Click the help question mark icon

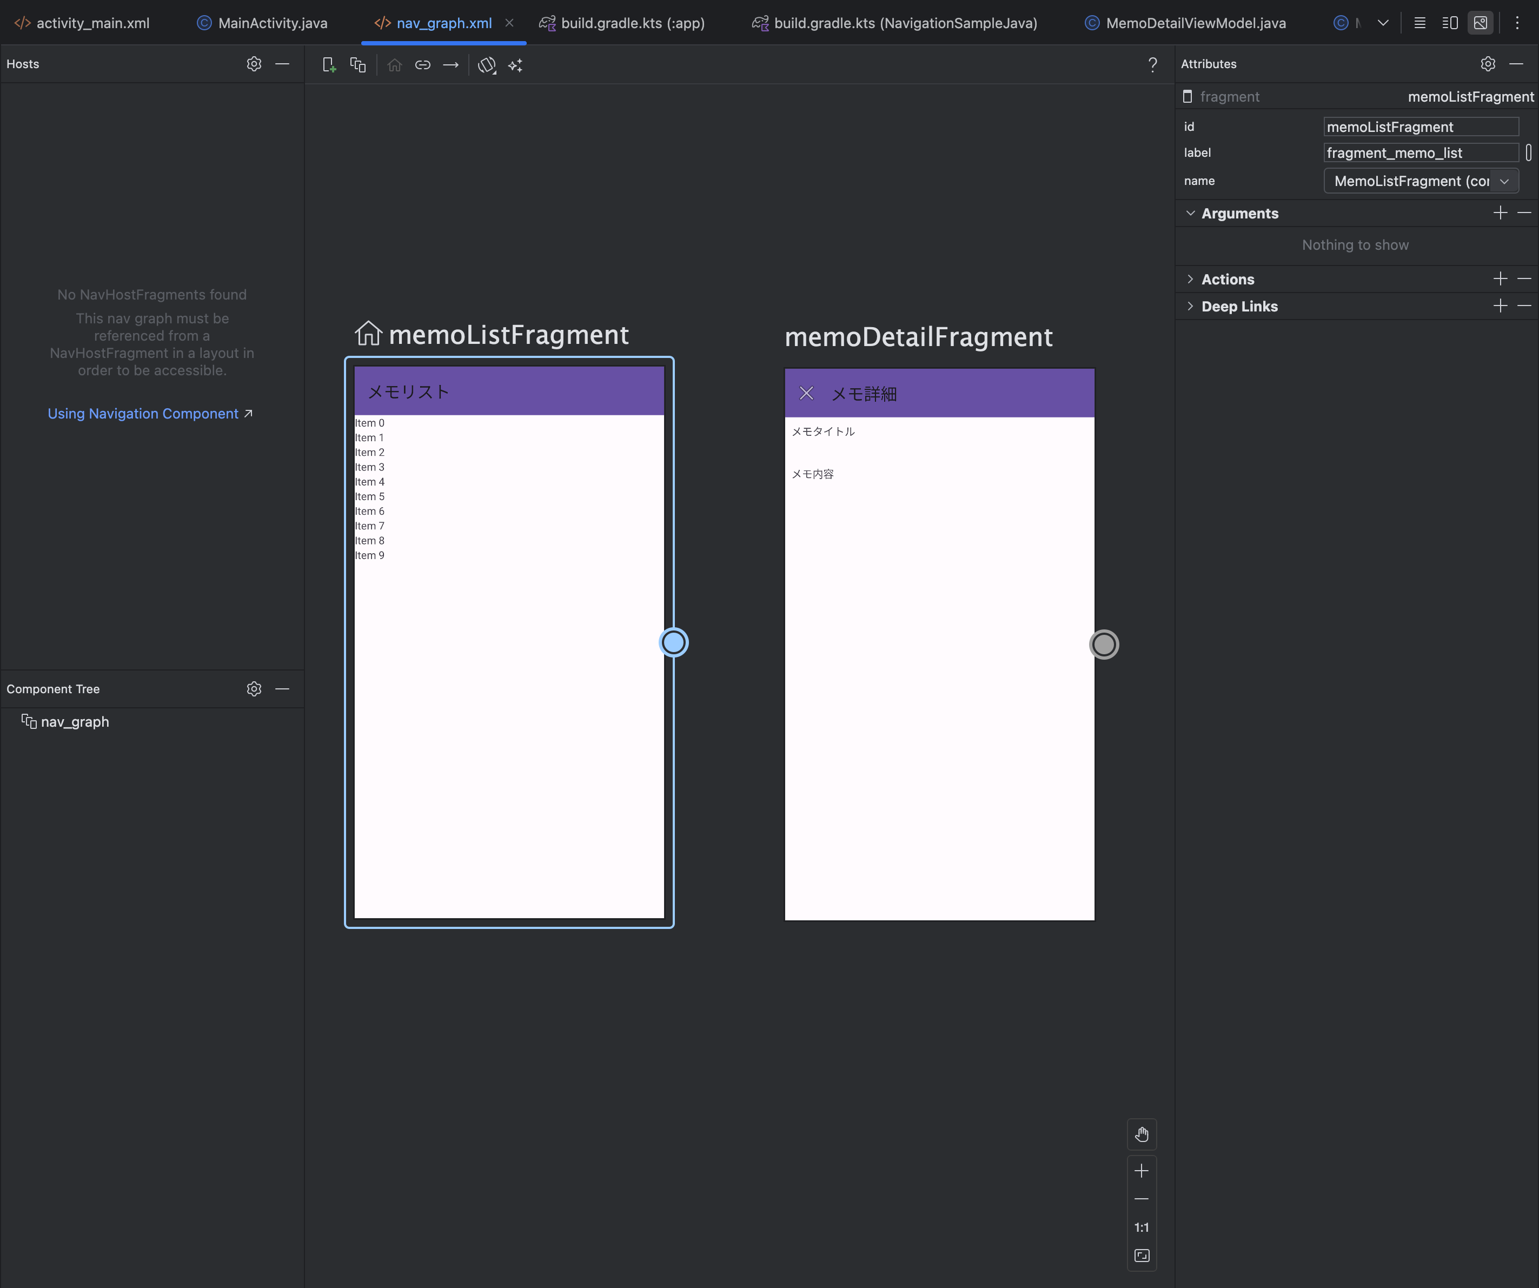pos(1152,65)
